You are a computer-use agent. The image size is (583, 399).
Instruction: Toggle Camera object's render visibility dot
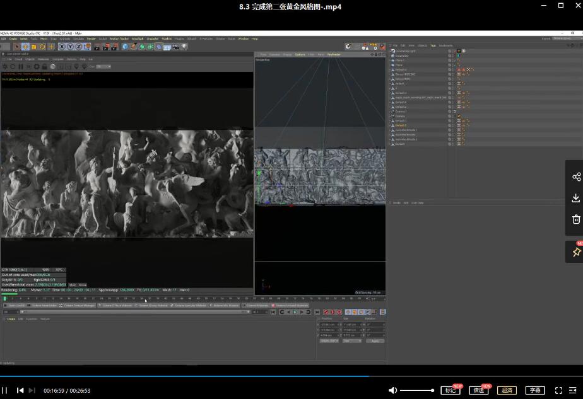(449, 117)
